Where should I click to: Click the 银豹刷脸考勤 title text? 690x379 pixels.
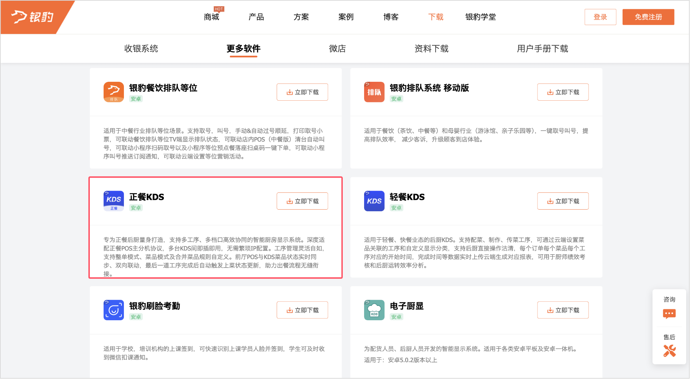[155, 306]
